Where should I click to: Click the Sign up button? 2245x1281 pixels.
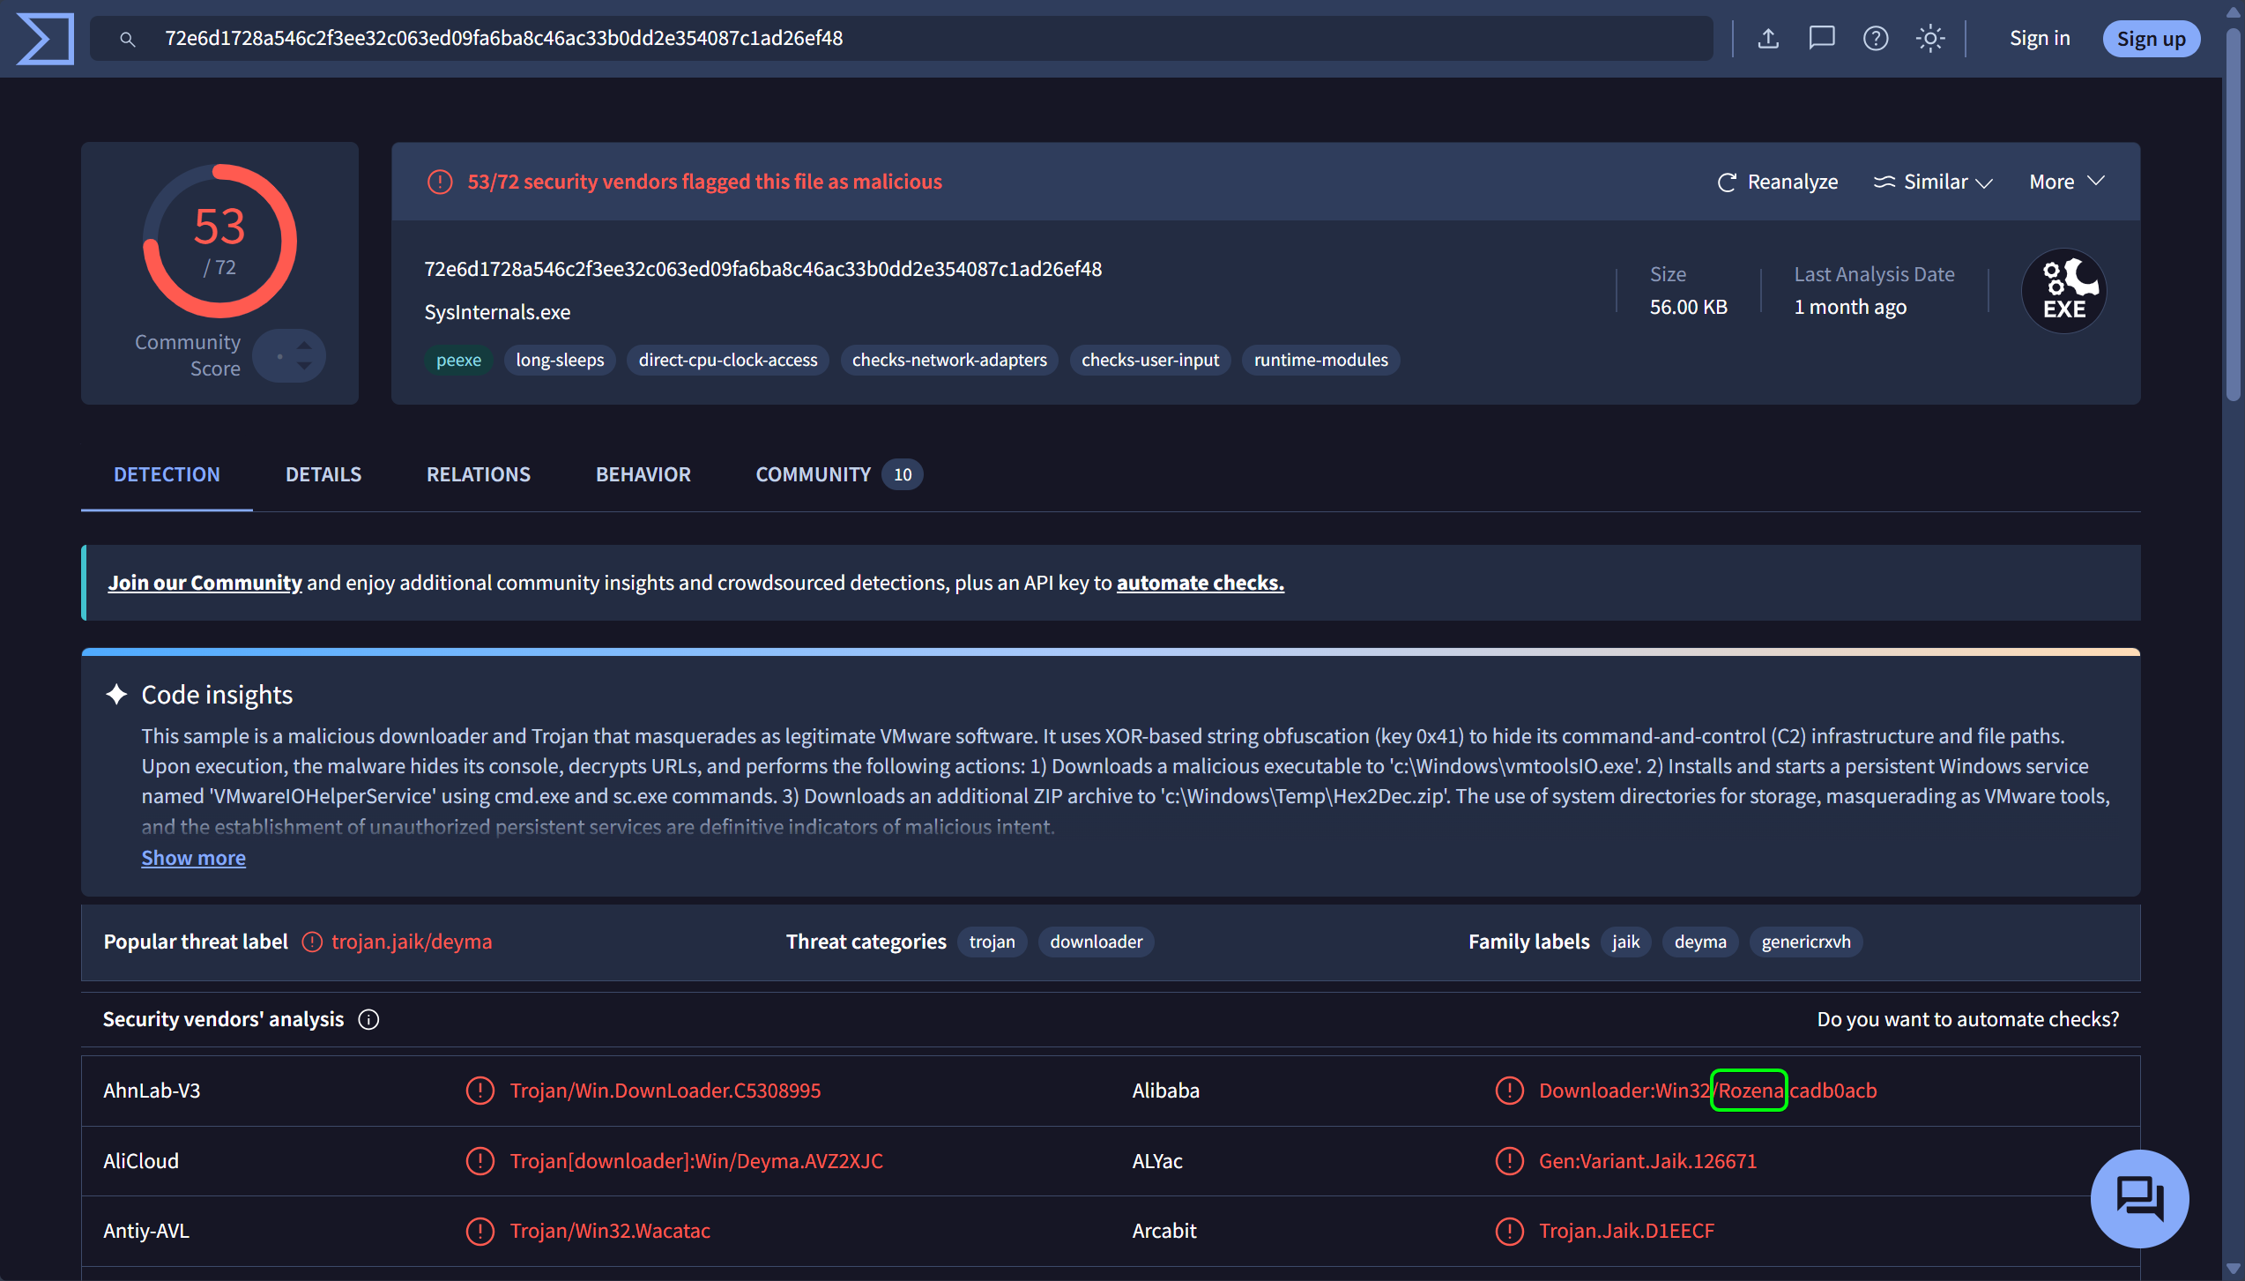click(2151, 39)
